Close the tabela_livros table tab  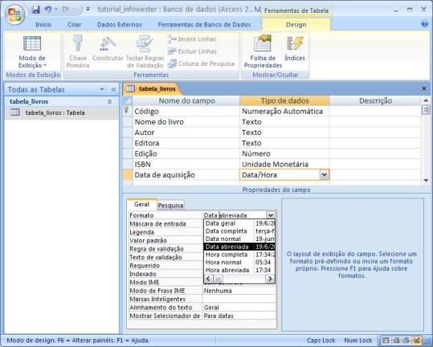(x=424, y=88)
